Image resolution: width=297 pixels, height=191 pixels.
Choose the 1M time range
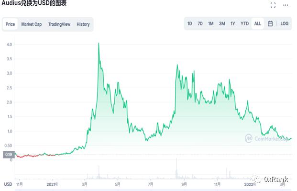211,23
